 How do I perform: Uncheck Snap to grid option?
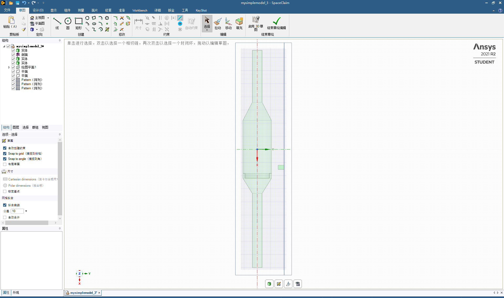pos(5,154)
